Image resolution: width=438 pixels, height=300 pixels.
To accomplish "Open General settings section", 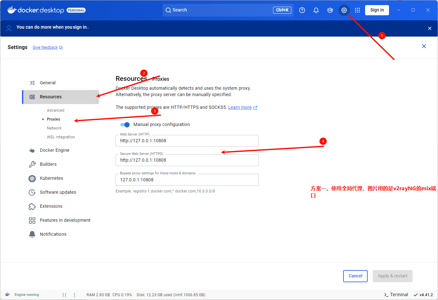I will point(60,83).
